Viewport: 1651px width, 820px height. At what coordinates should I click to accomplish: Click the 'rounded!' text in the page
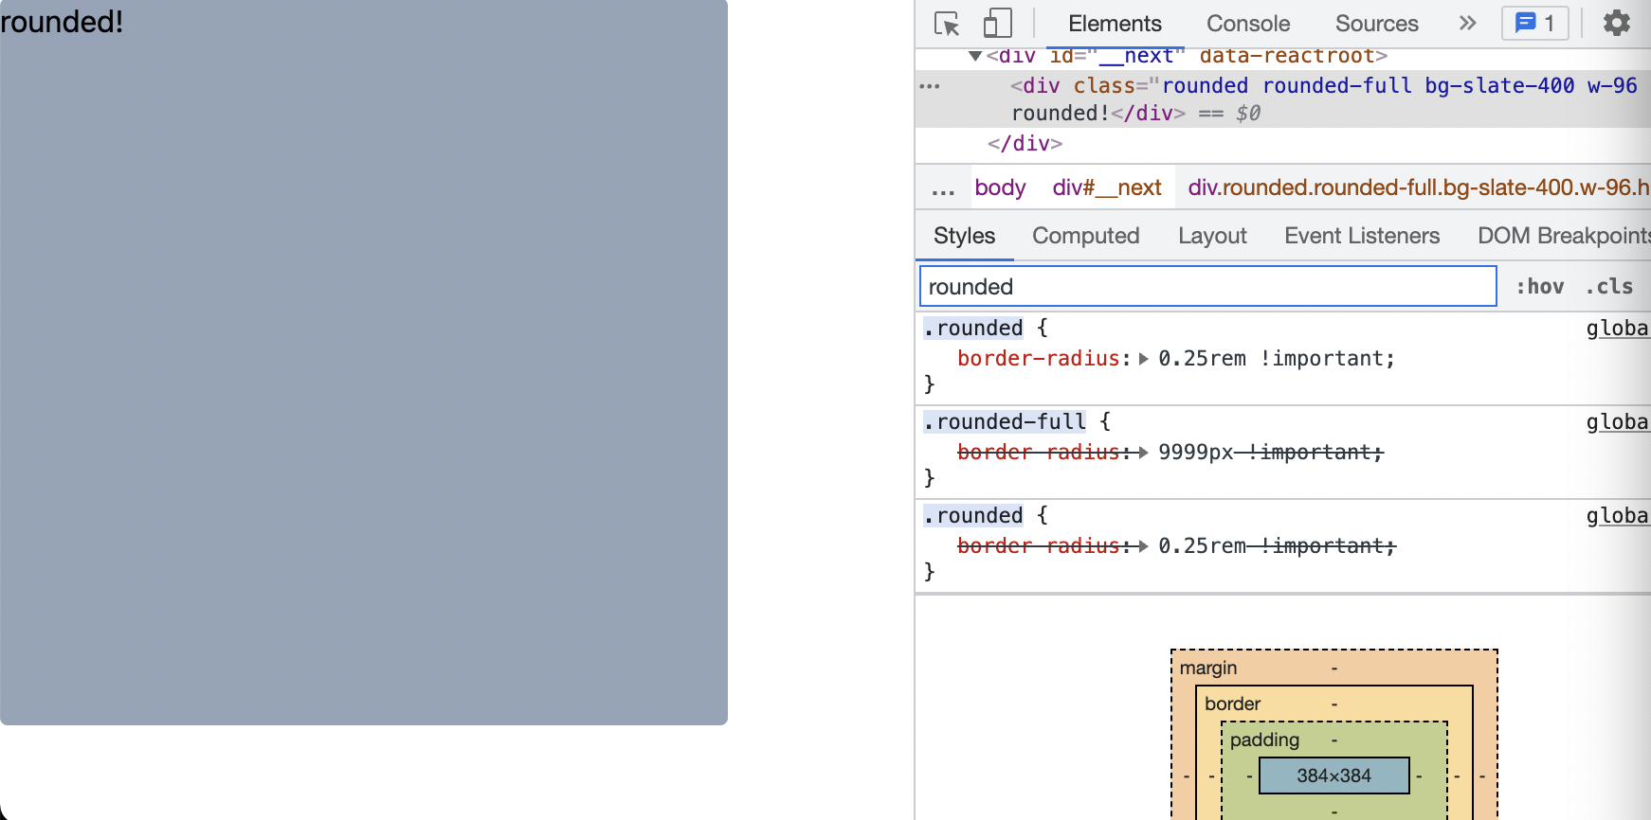[x=62, y=21]
